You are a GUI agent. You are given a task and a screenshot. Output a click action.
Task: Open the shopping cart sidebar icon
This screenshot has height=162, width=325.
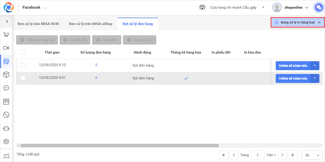click(6, 34)
